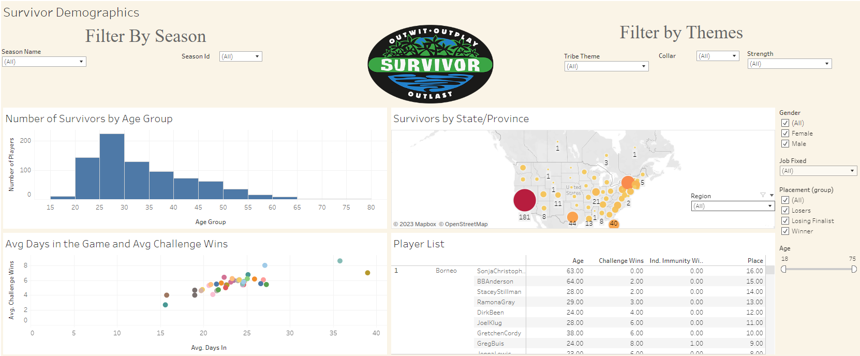Select the Borneo season cell

click(446, 271)
